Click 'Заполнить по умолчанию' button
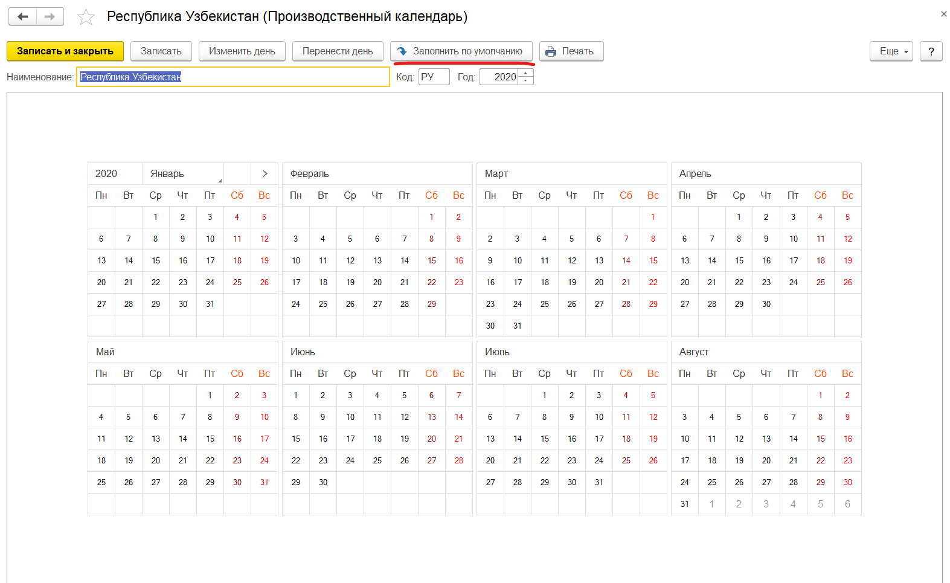 tap(461, 51)
